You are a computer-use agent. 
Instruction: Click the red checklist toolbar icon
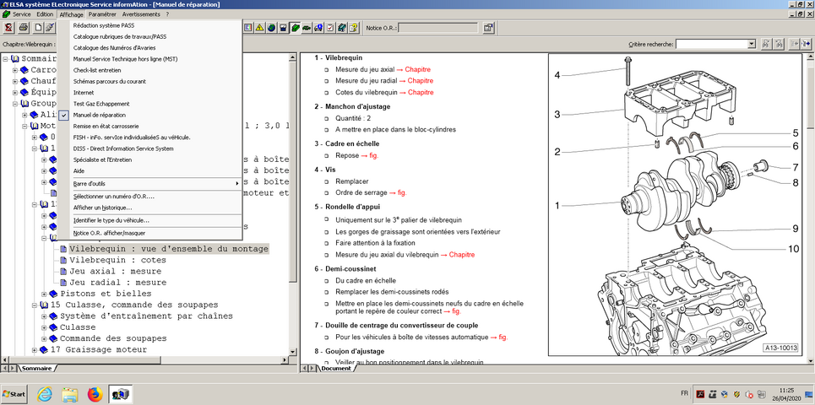point(330,28)
